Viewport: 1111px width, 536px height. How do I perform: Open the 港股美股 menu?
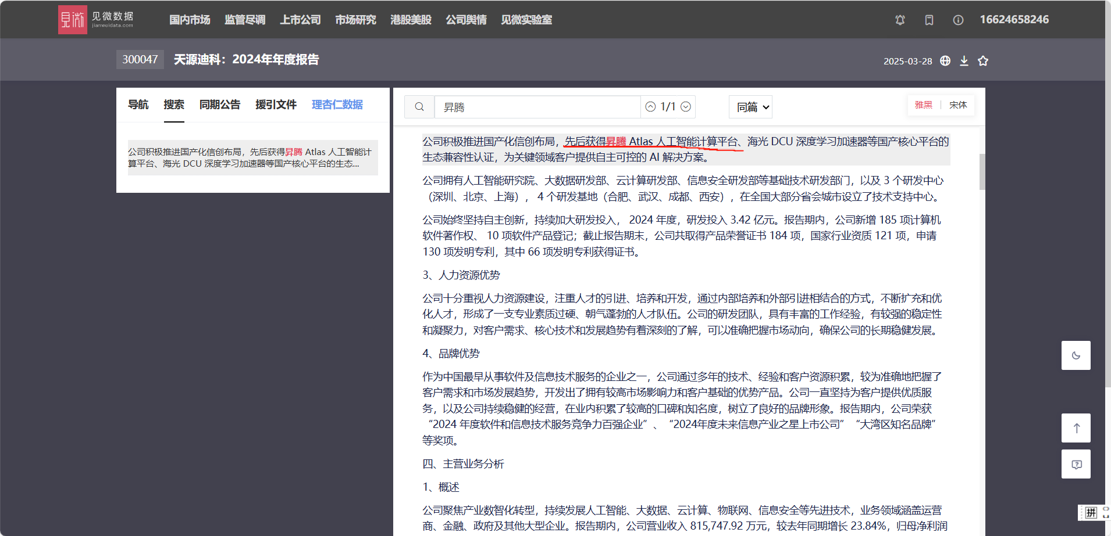click(411, 20)
